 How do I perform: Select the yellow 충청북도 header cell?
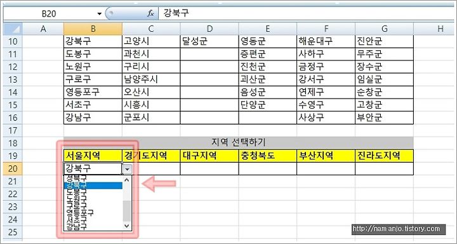click(268, 156)
